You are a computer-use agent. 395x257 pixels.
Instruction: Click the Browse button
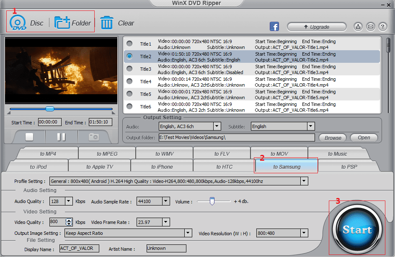[x=333, y=138]
